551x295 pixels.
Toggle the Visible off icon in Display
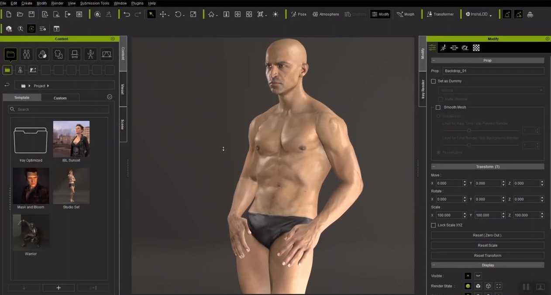tap(478, 276)
